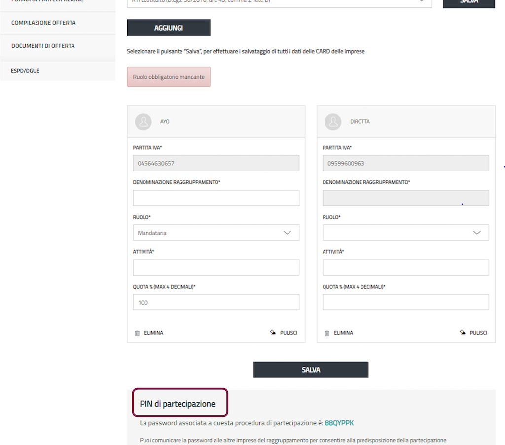505x445 pixels.
Task: Click the Salva button at top right
Action: 469,2
